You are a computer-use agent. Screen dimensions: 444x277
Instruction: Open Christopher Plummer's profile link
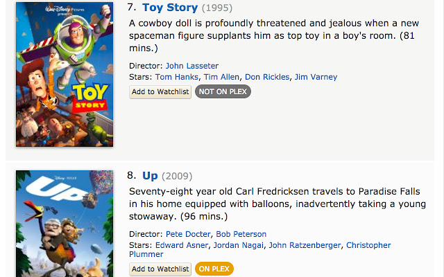pos(368,245)
